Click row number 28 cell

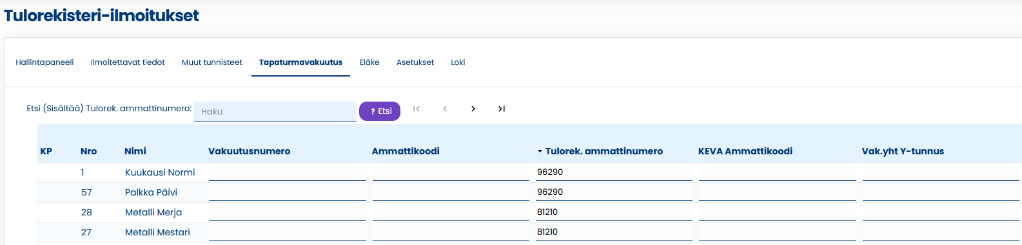(x=86, y=212)
